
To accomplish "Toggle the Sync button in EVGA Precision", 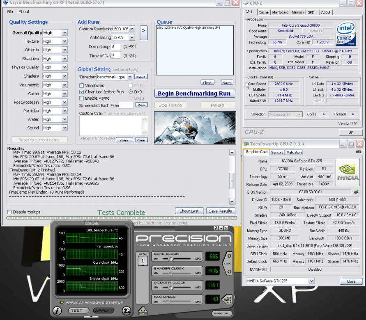I will (143, 311).
